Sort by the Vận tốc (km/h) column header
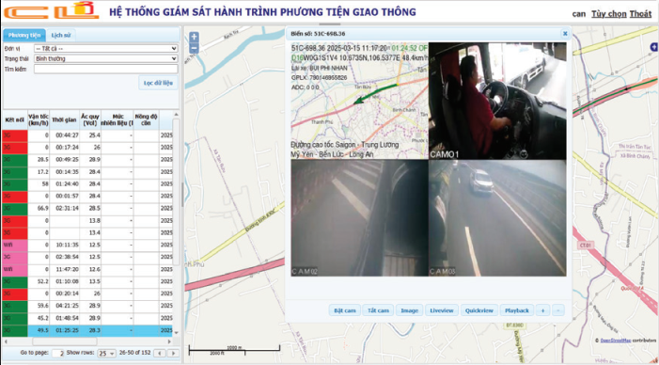Screen dimensions: 659x365 pyautogui.click(x=39, y=119)
